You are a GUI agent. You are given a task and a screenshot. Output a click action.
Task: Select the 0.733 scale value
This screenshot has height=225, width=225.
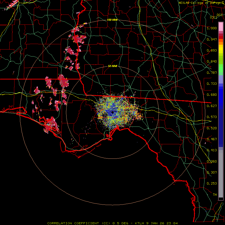coord(212,84)
